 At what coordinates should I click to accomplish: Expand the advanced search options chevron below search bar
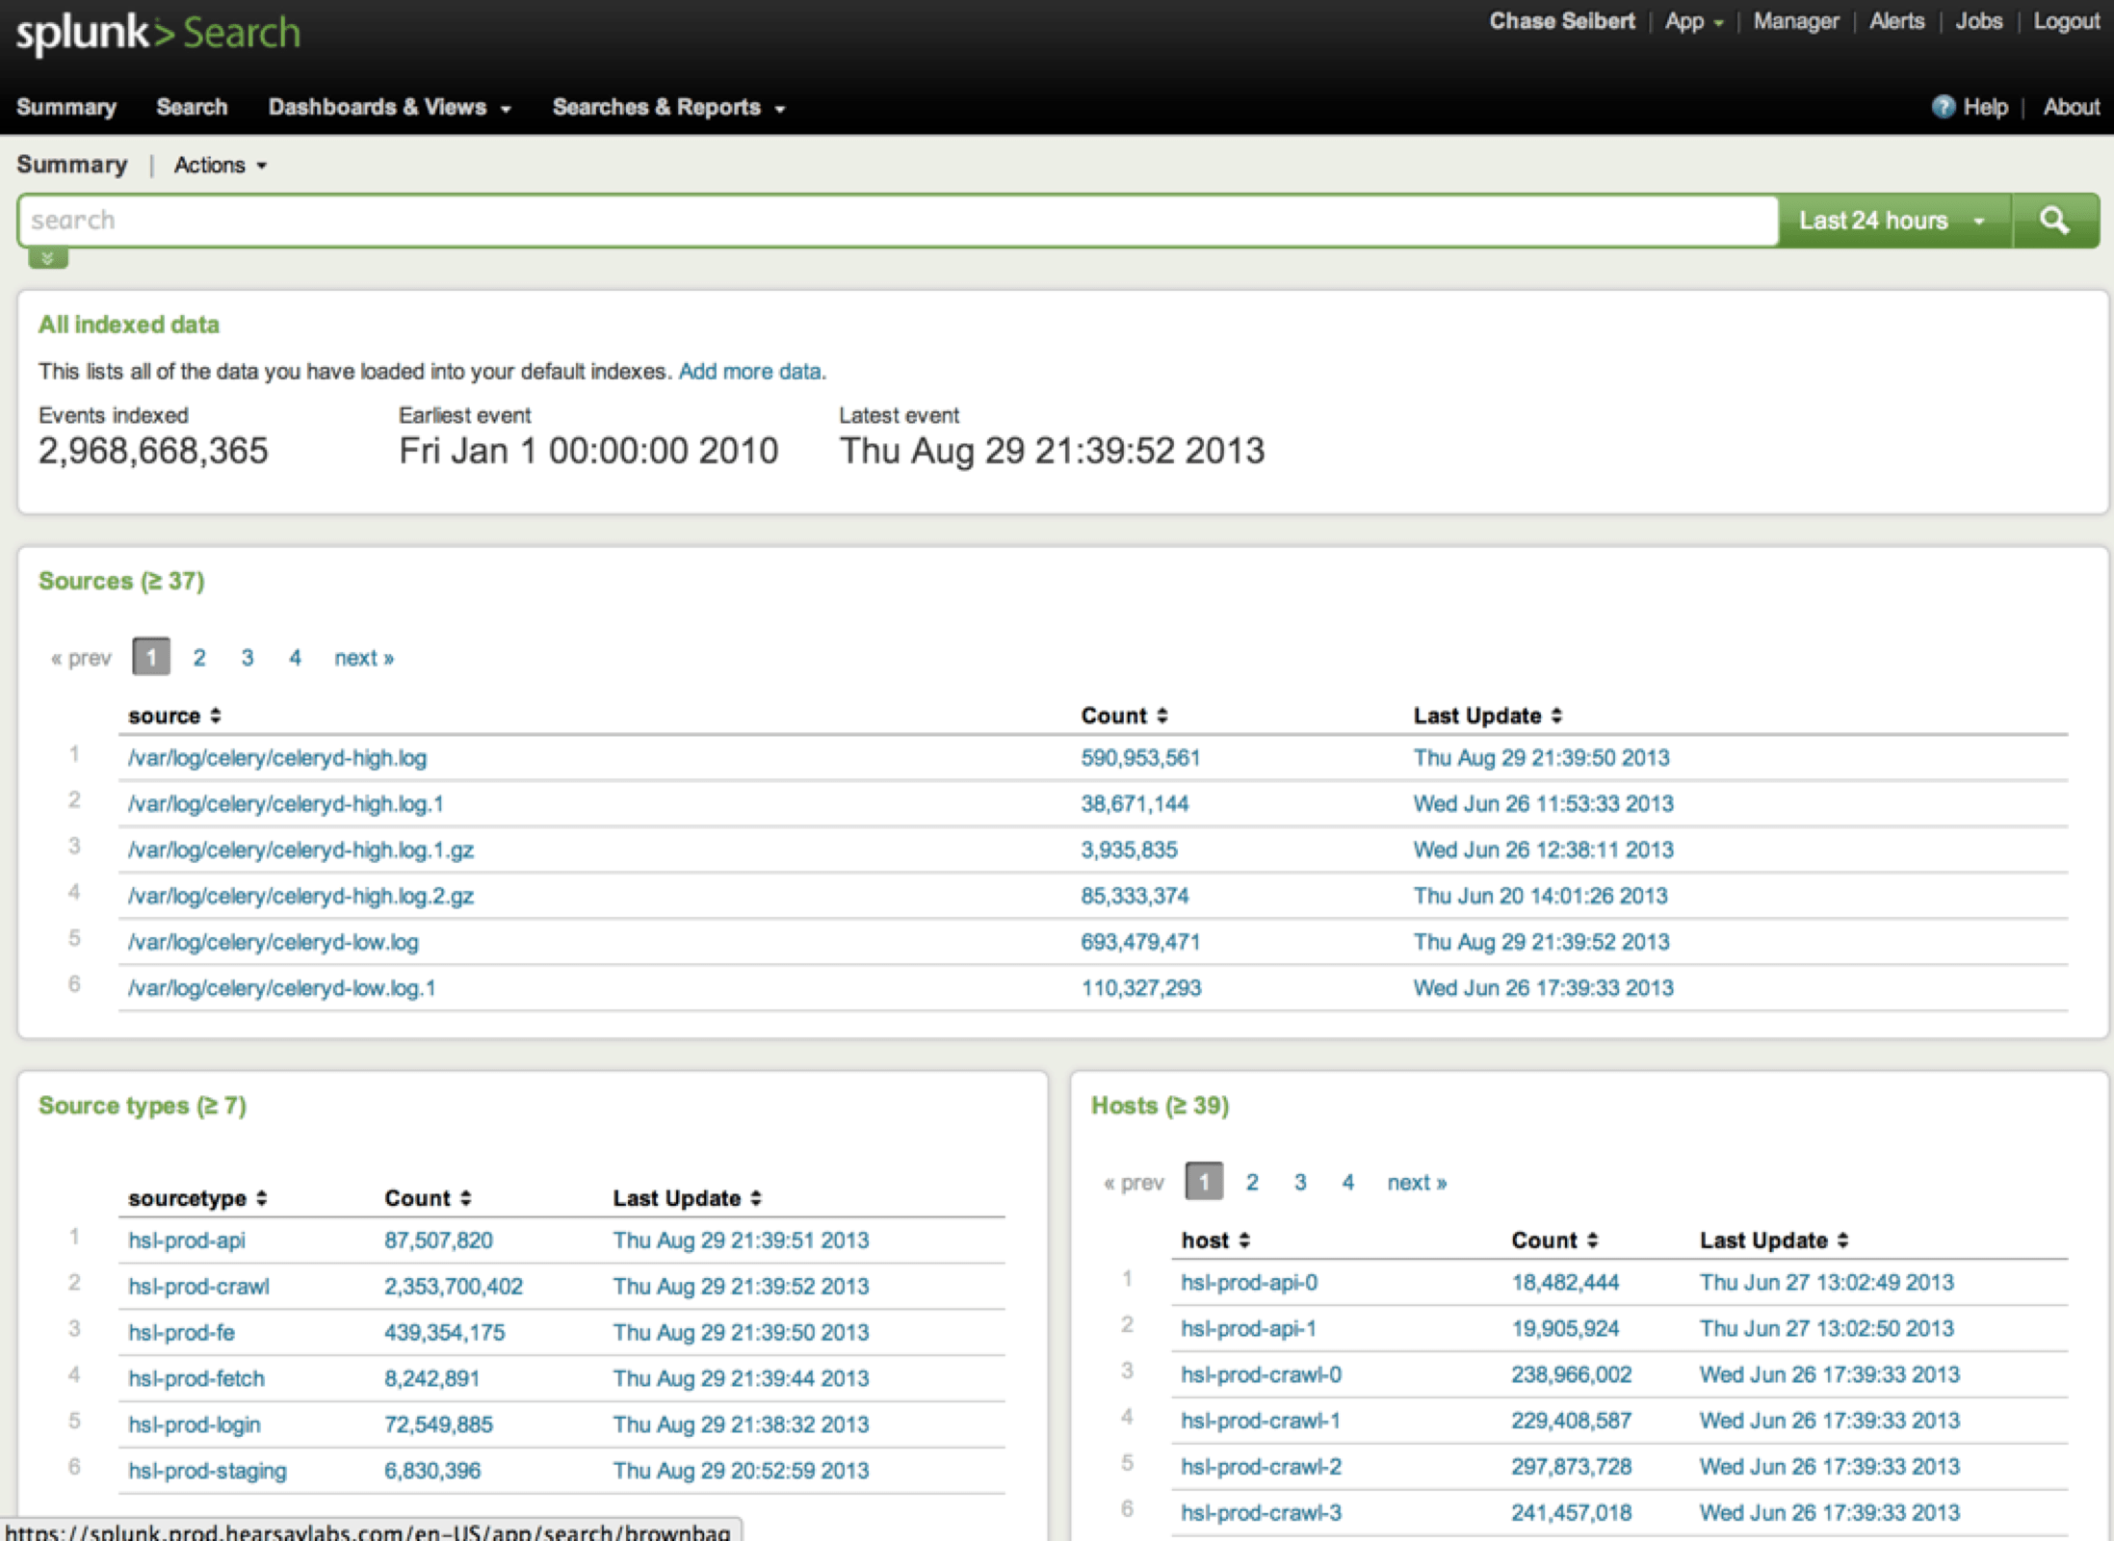(46, 257)
